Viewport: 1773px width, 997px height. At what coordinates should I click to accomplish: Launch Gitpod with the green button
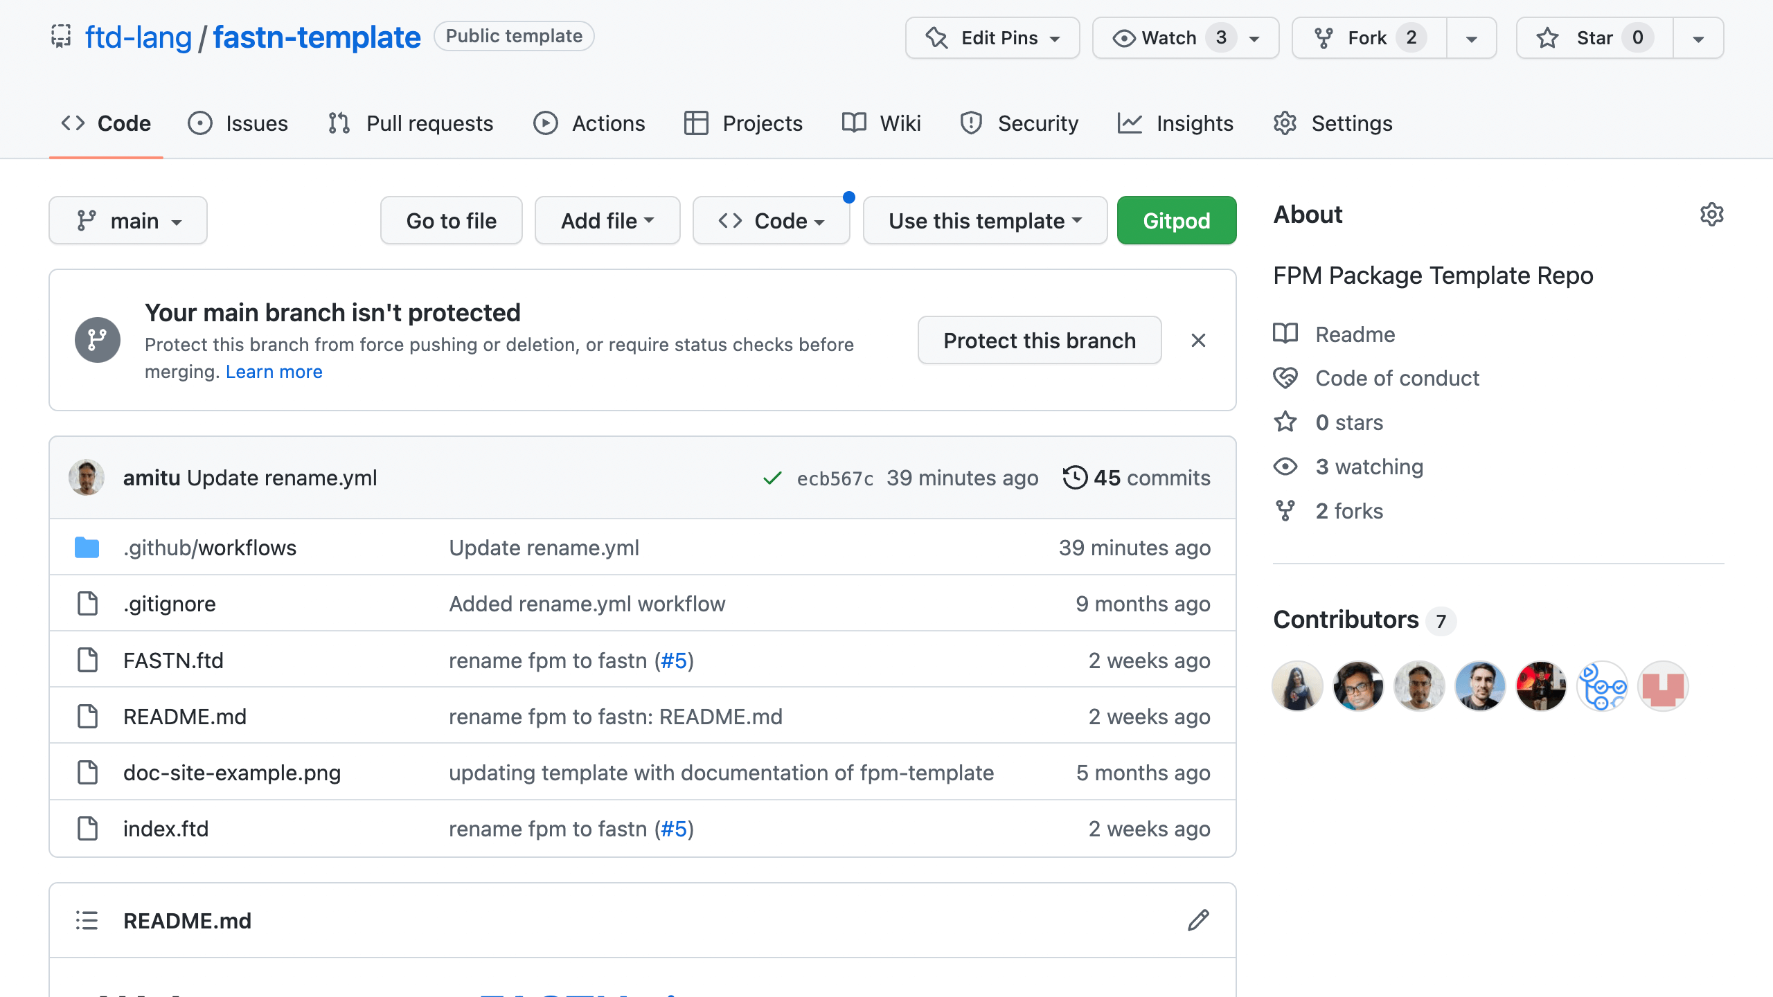tap(1177, 220)
